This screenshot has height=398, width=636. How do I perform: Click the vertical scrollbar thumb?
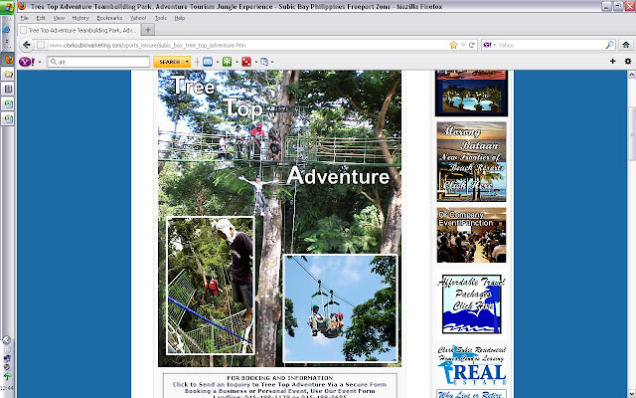coord(631,134)
